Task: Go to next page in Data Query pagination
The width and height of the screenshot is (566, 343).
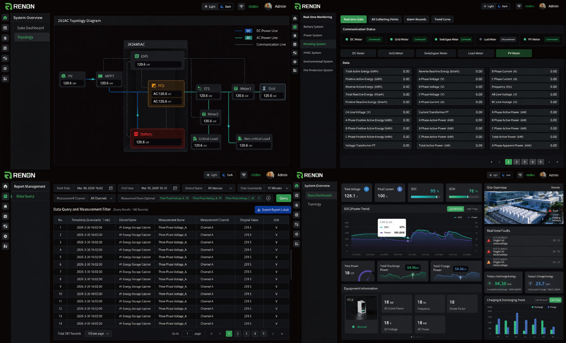Action: [273, 334]
